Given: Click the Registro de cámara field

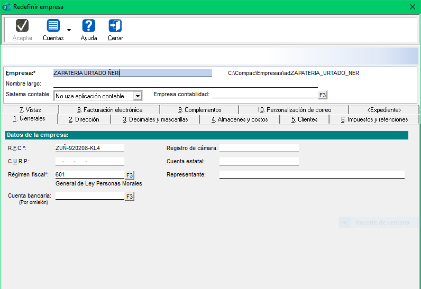Looking at the screenshot, I should (x=259, y=148).
